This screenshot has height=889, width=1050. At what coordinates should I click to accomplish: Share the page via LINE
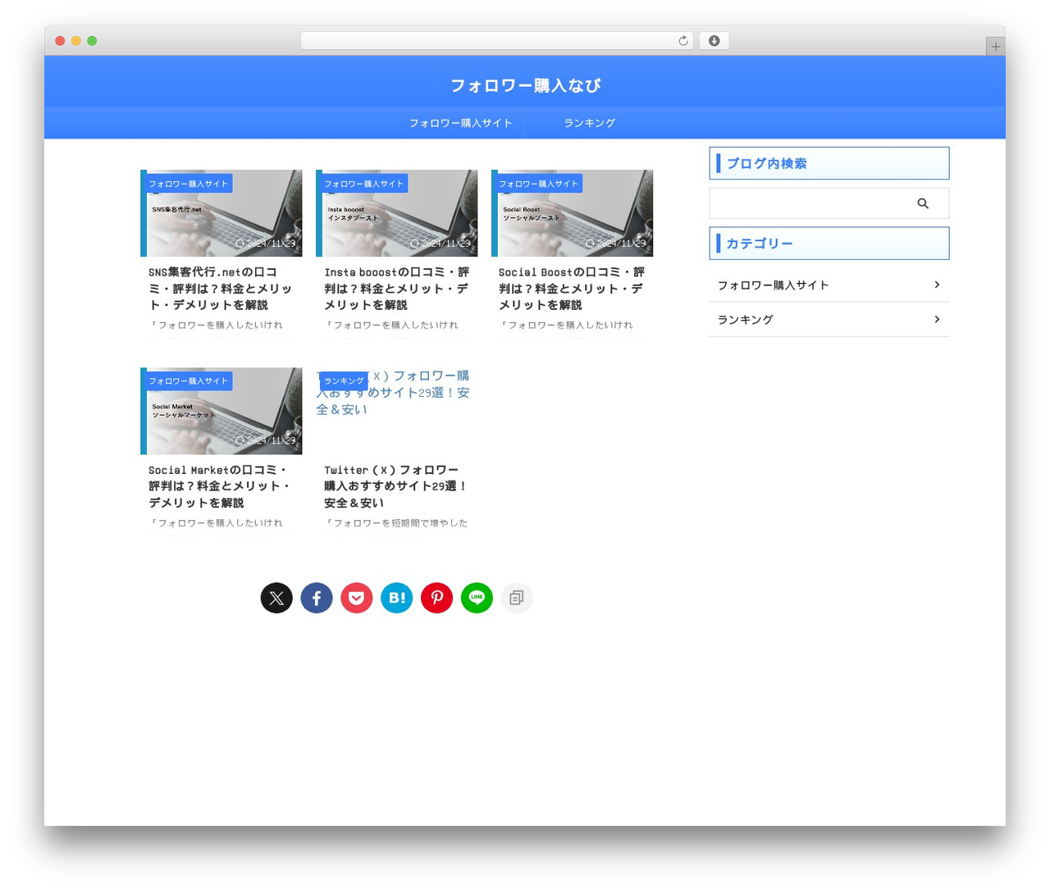[x=477, y=598]
